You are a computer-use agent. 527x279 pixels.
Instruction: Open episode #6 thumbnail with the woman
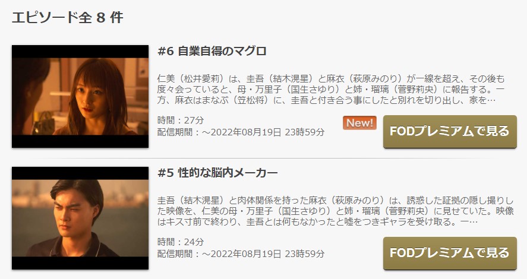(80, 96)
